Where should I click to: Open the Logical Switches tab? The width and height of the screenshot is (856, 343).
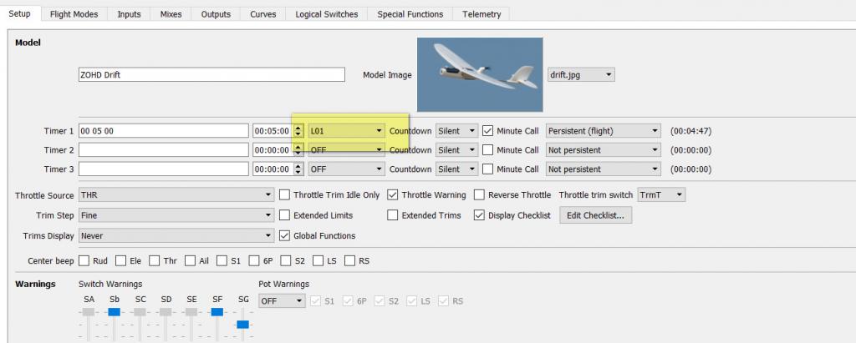tap(326, 14)
